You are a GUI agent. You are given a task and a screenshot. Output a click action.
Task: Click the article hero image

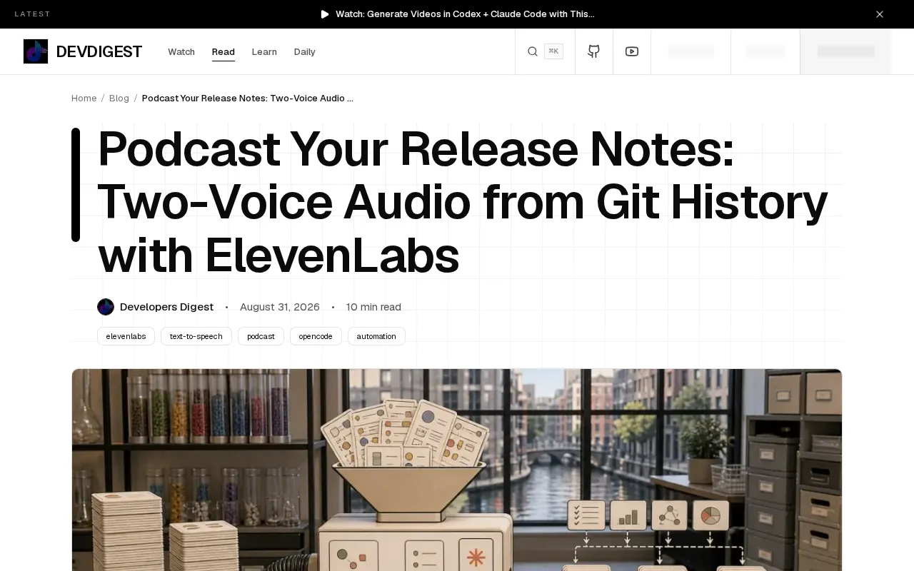pyautogui.click(x=457, y=470)
